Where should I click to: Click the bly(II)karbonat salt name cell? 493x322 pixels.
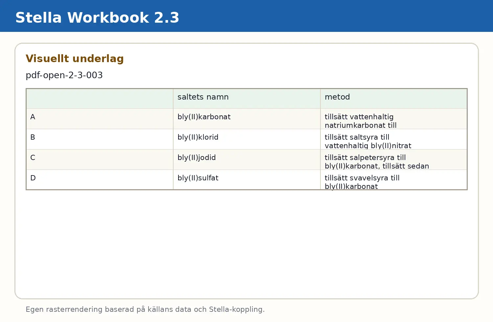(247, 119)
